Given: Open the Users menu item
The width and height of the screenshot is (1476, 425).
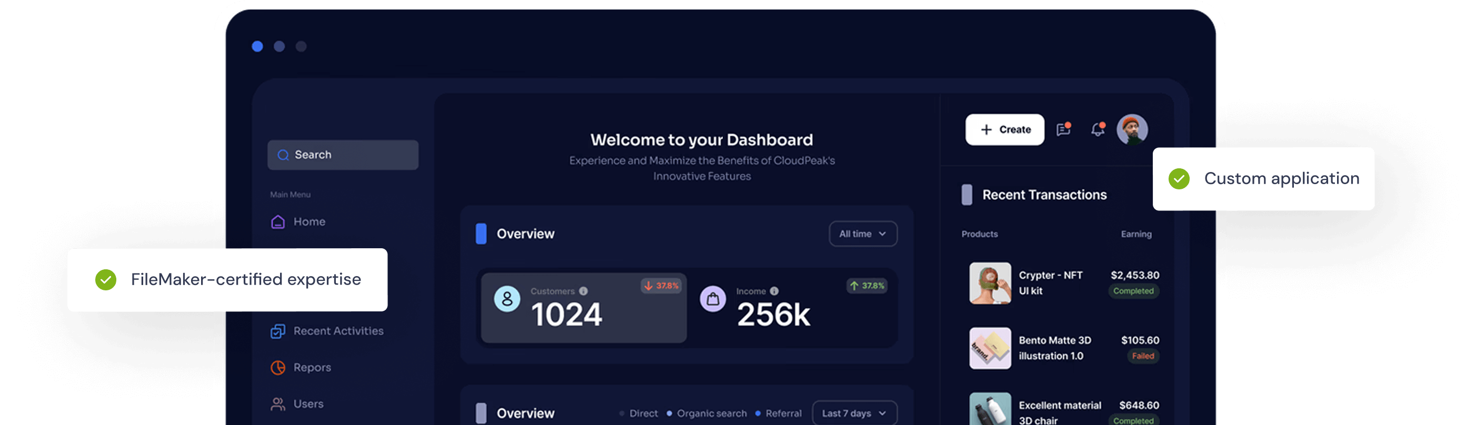Looking at the screenshot, I should point(297,404).
